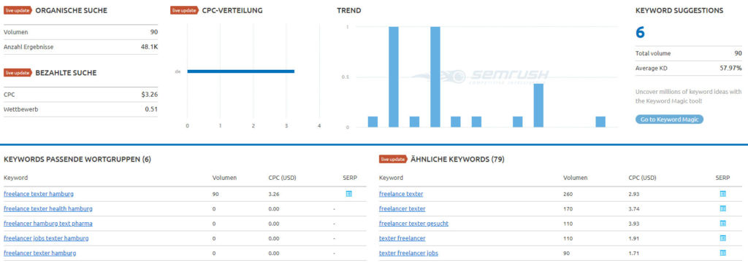Click the blue 'de' CPC distribution bar
Screen dimensions: 748x263
[241, 71]
